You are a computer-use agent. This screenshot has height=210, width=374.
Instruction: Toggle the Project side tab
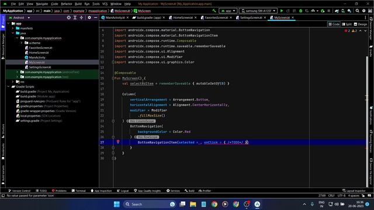pos(3,22)
